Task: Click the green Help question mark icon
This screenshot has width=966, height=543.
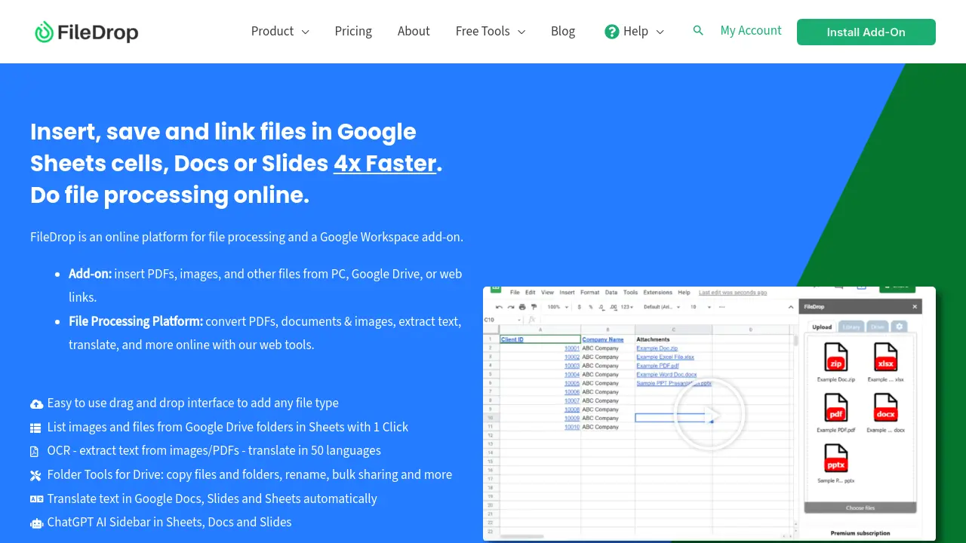Action: click(612, 32)
